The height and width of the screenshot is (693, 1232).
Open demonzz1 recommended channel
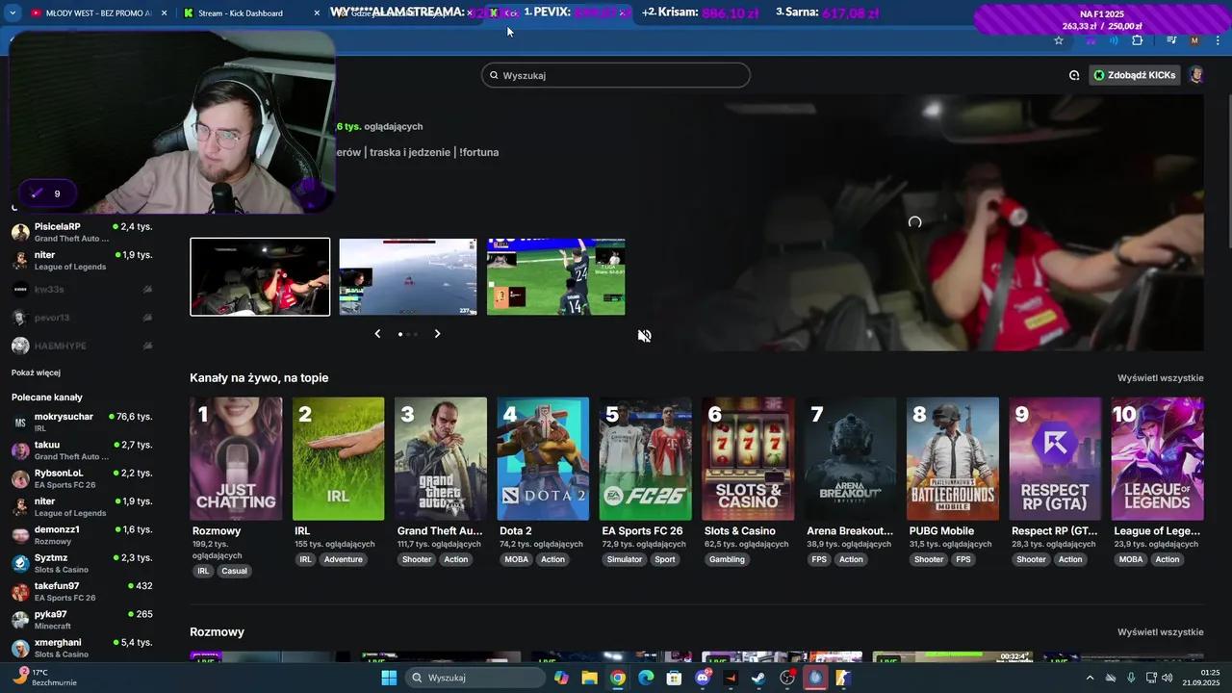point(83,535)
